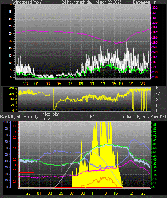167x198 pixels.
Task: Click the S compass direction label
Action: 157,100
